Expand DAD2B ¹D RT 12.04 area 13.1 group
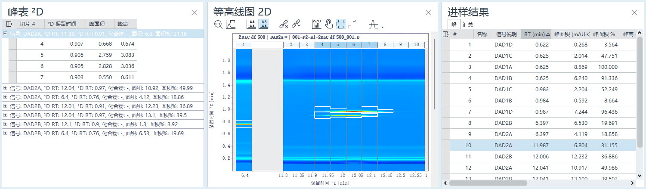Screen dimensions: 646x189 click(5, 115)
